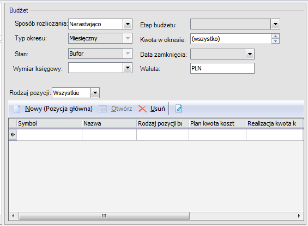
Task: Click the Budżet group title
Action: click(x=19, y=10)
